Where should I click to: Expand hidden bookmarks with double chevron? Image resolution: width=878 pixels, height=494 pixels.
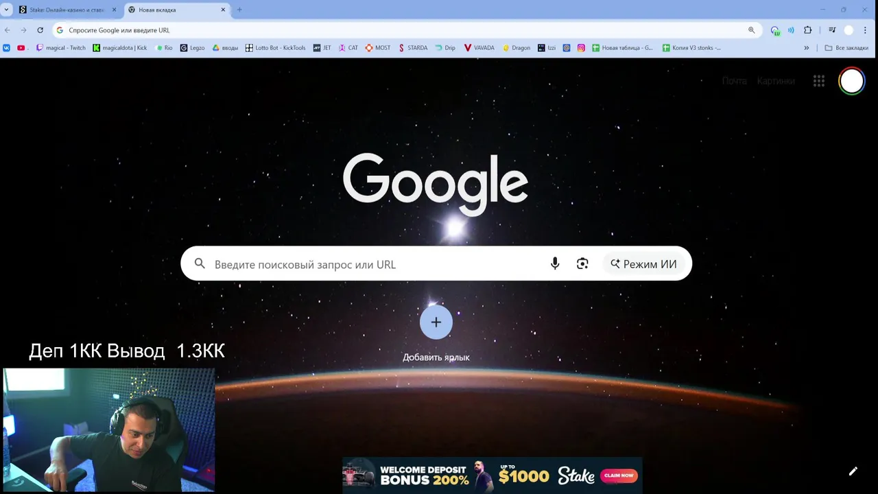tap(807, 48)
